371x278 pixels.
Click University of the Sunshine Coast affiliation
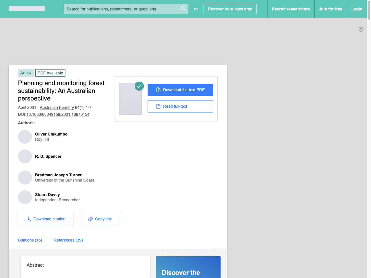click(65, 180)
